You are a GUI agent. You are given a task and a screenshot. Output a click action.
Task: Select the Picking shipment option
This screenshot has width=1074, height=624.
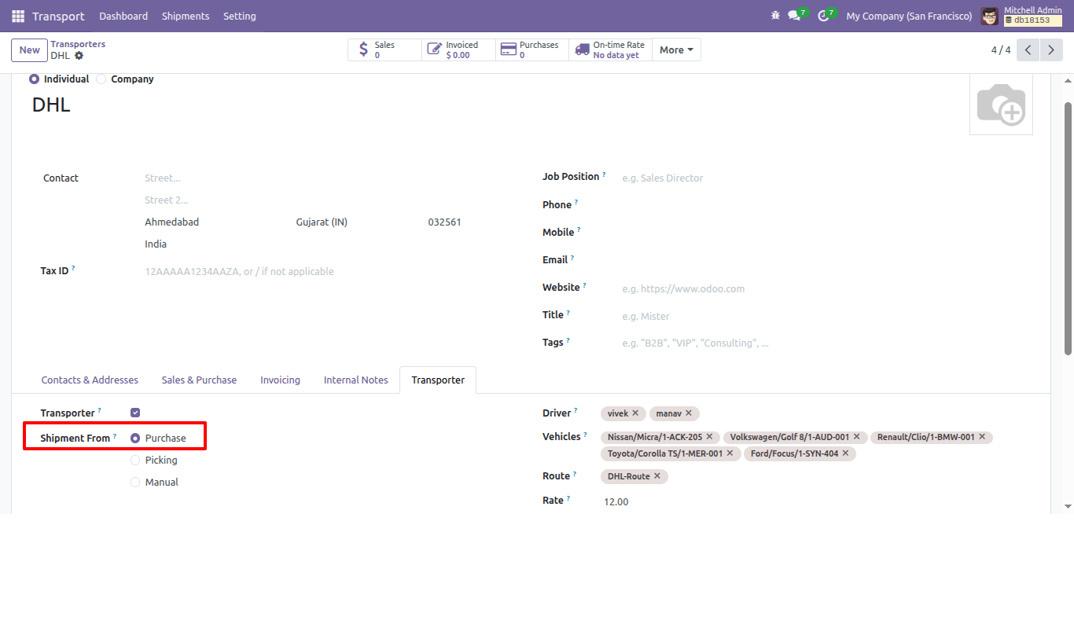pyautogui.click(x=135, y=461)
